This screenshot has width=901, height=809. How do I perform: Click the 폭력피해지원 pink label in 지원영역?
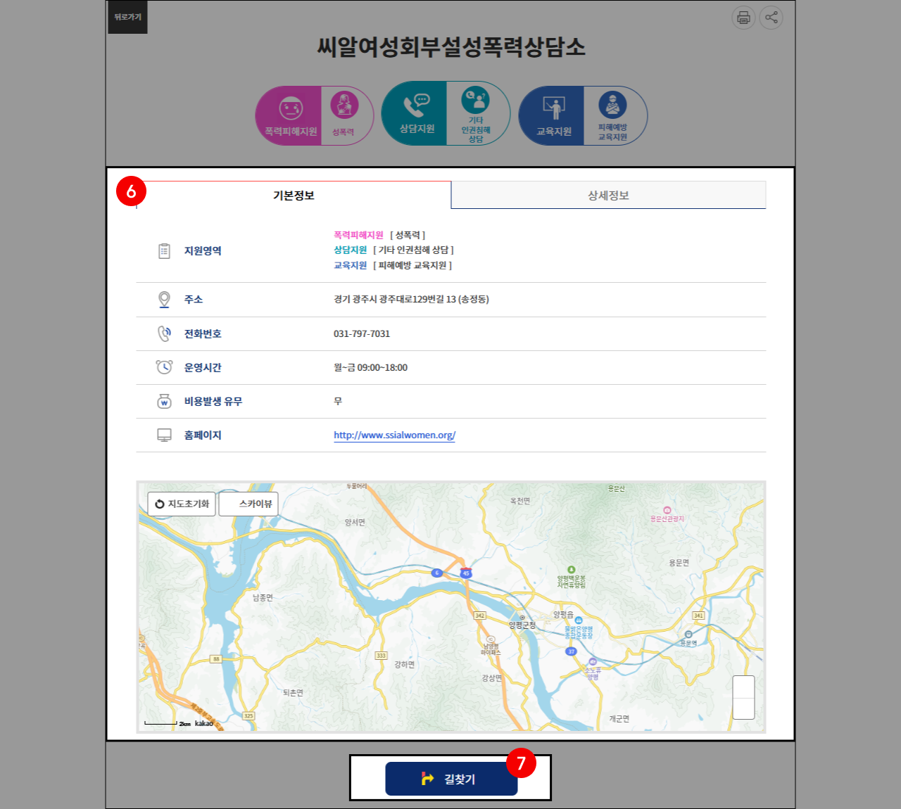tap(358, 235)
